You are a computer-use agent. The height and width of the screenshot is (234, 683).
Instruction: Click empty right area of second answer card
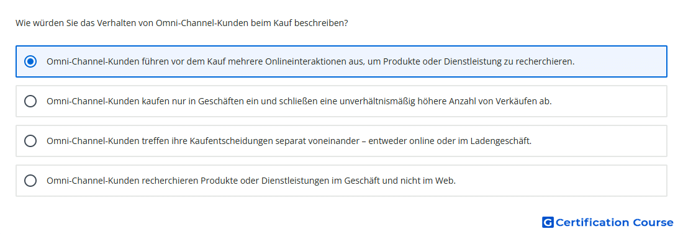point(610,101)
